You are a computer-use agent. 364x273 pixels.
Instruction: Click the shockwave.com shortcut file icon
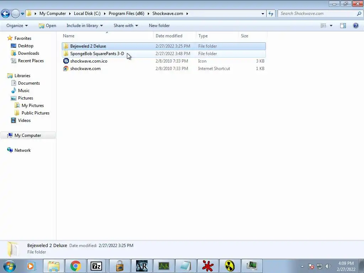click(x=66, y=69)
